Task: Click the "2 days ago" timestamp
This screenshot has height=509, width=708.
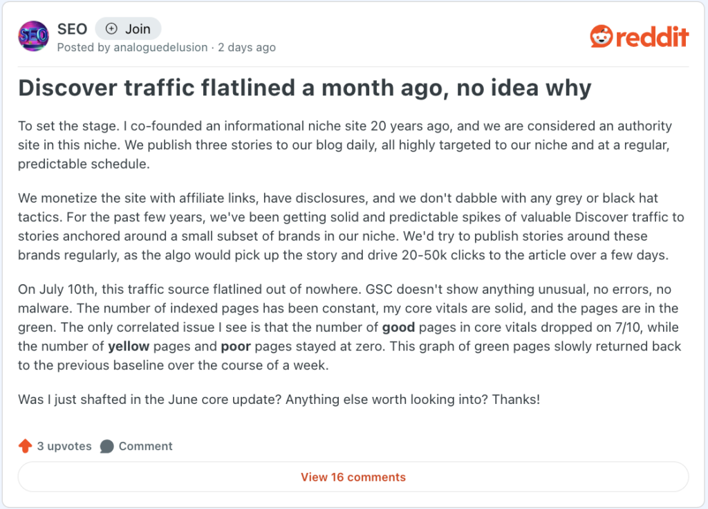Action: [247, 48]
